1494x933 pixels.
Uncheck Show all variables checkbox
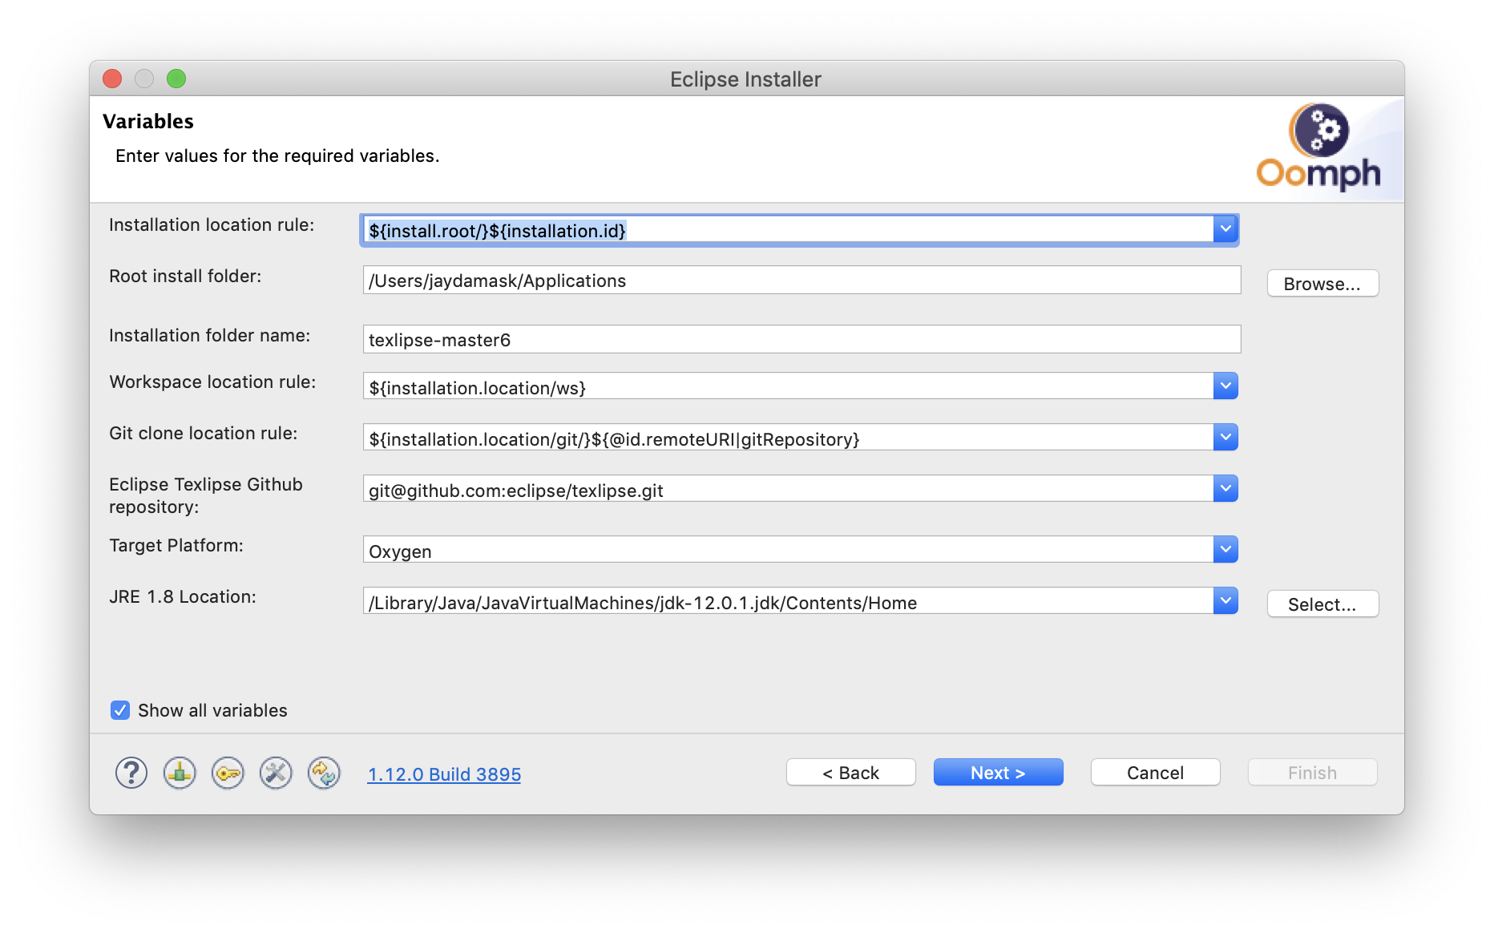(120, 710)
